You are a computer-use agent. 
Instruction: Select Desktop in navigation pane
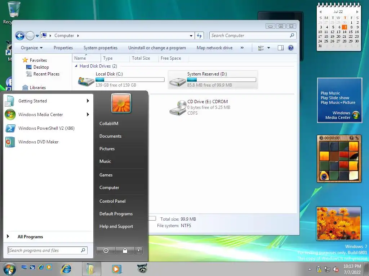click(x=37, y=67)
